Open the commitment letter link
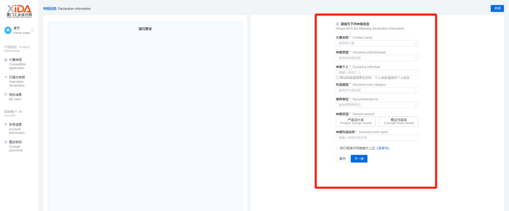The width and height of the screenshot is (509, 211). point(383,148)
